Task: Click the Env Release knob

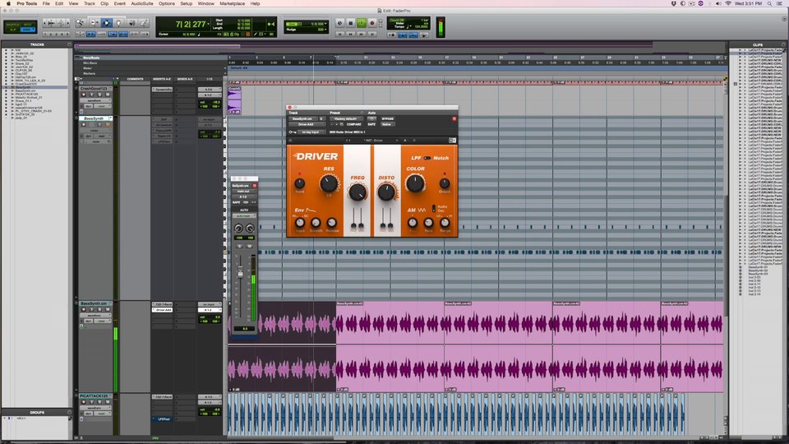Action: (x=331, y=223)
